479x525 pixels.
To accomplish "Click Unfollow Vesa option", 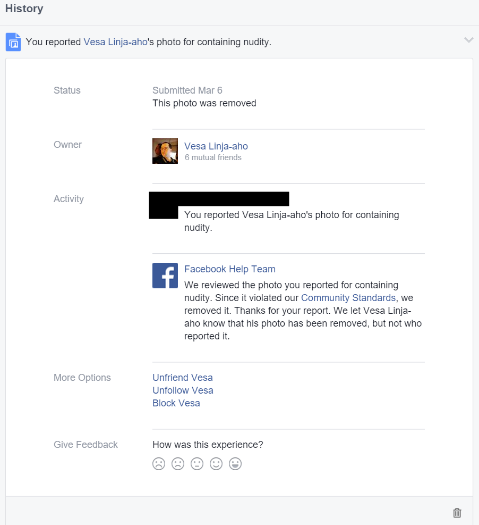I will pos(183,390).
